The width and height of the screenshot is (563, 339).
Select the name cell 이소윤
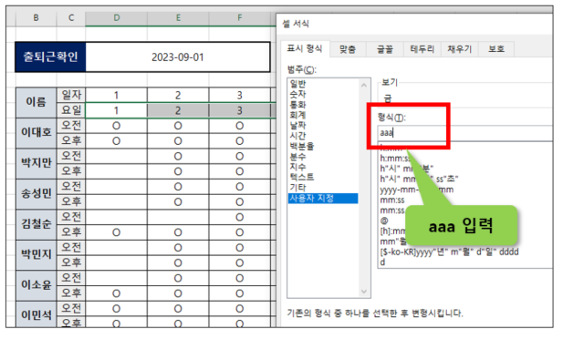[x=36, y=285]
